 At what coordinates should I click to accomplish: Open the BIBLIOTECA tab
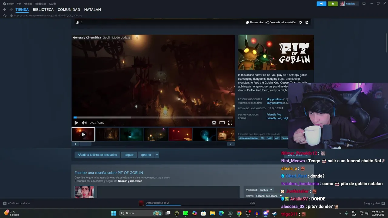[x=43, y=10]
